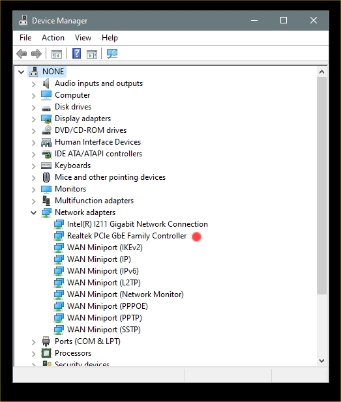This screenshot has width=341, height=402.
Task: Open the File menu
Action: 25,38
